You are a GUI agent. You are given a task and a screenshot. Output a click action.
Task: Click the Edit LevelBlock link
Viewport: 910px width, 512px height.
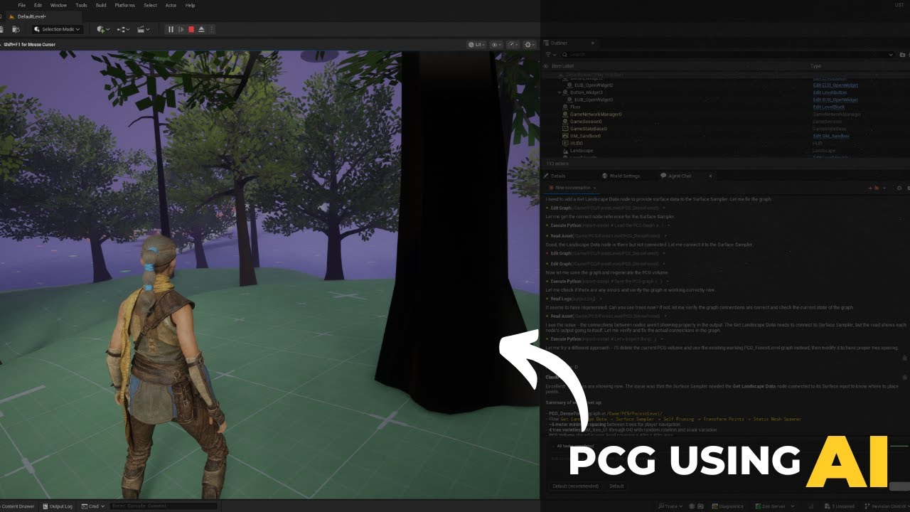829,107
